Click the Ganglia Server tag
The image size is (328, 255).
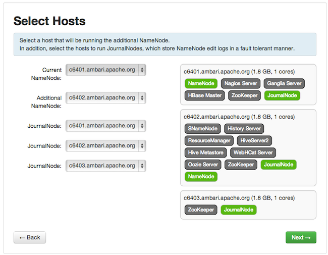[x=284, y=83]
